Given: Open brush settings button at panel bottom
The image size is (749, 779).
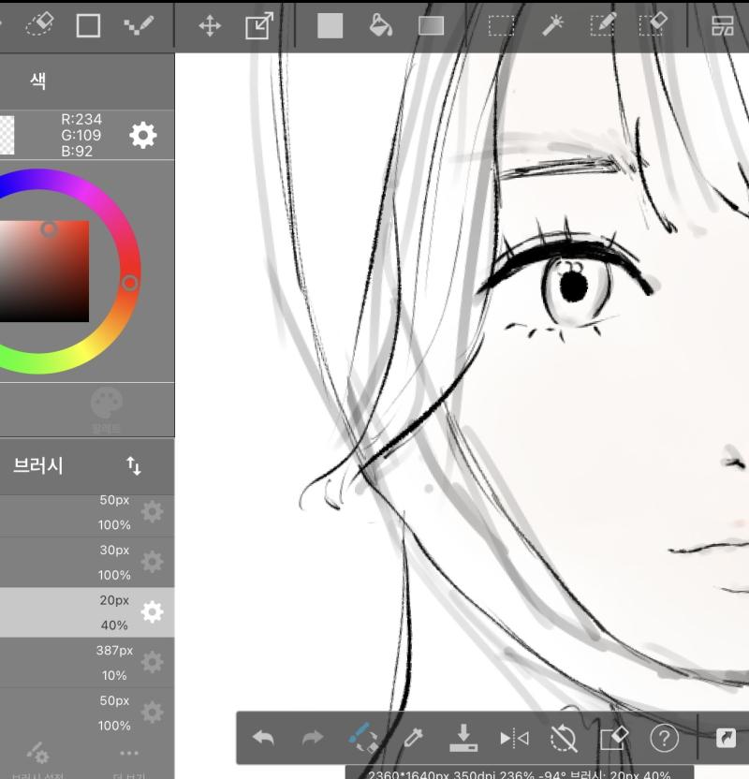Looking at the screenshot, I should 38,761.
